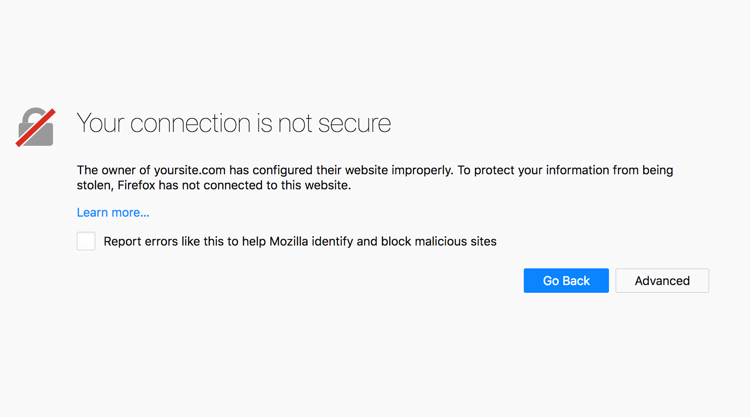
Task: Click 'The owner of' at the paragraph start
Action: point(113,170)
